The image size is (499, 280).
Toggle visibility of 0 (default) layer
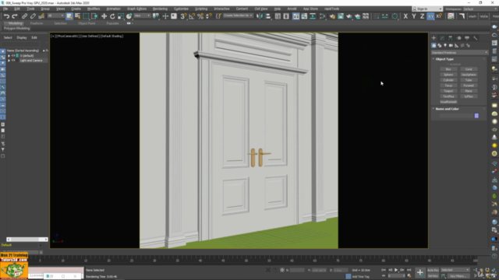click(x=13, y=55)
